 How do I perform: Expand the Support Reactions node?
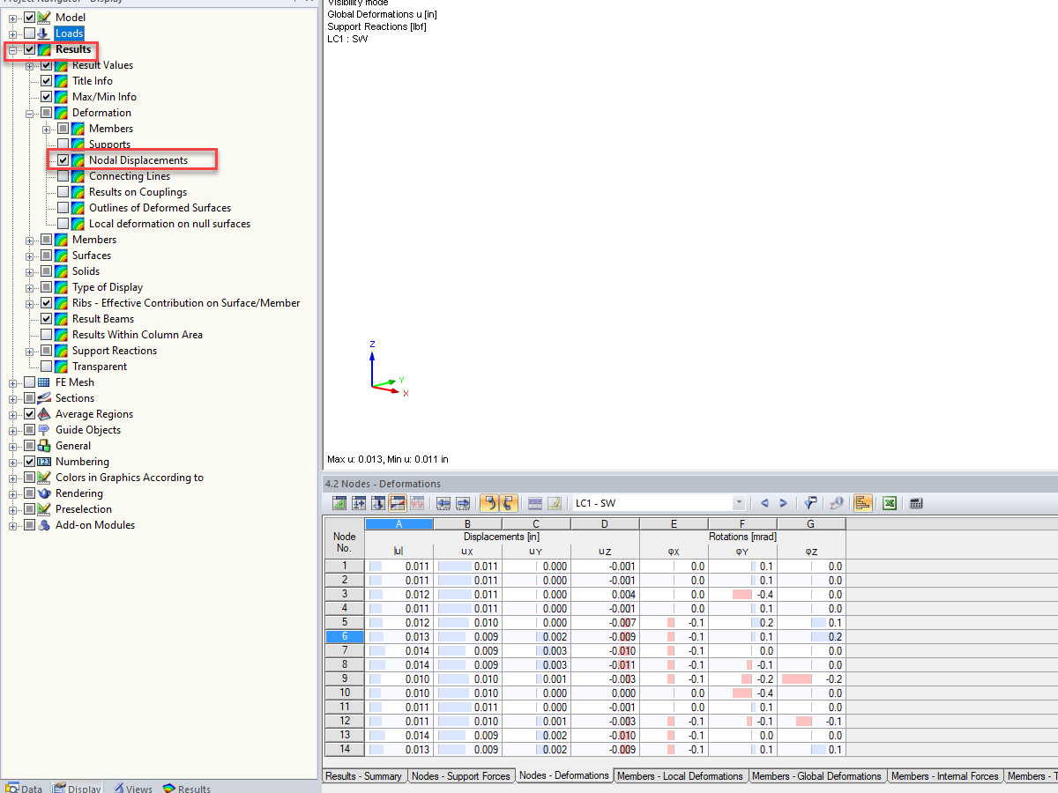pyautogui.click(x=30, y=351)
